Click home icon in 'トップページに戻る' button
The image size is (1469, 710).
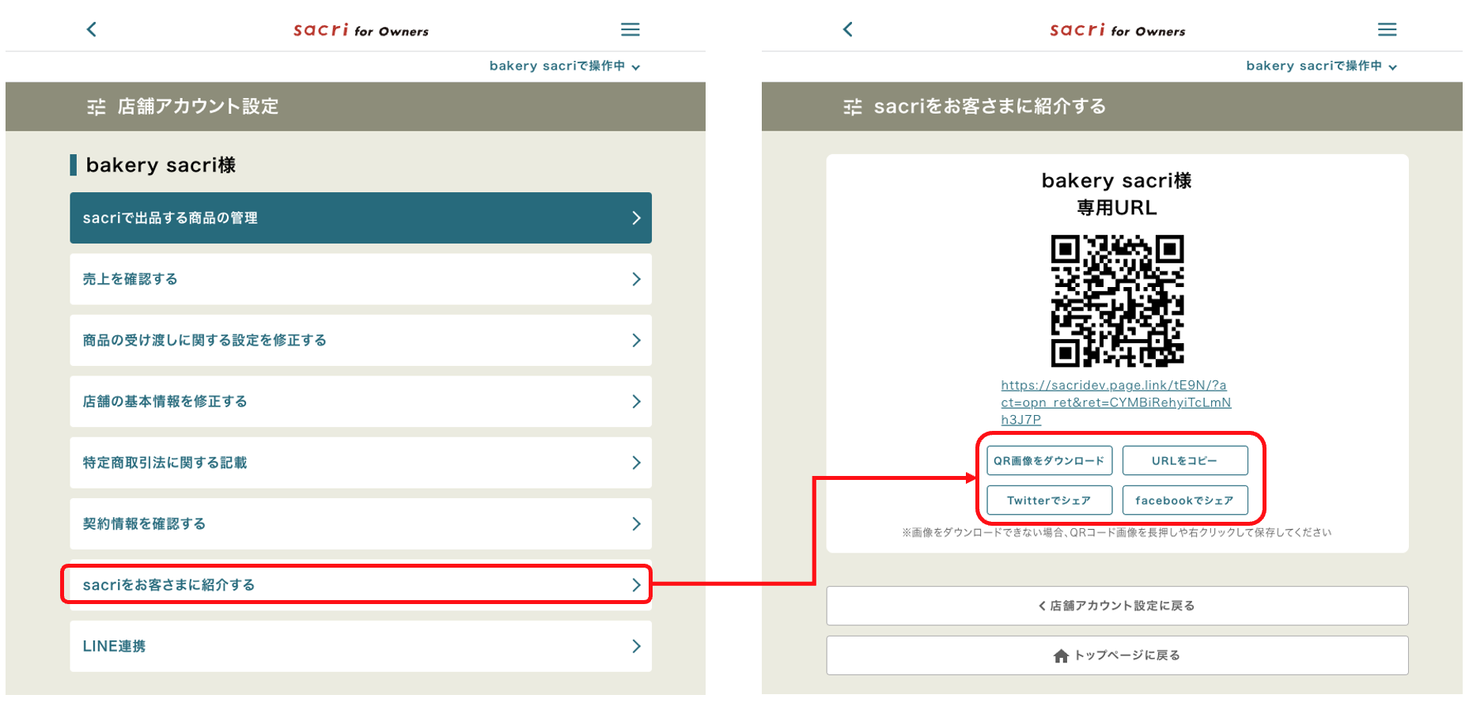pos(1061,655)
